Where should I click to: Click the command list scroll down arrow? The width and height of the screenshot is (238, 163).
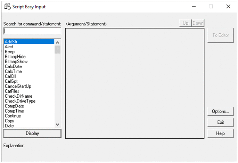pyautogui.click(x=58, y=125)
